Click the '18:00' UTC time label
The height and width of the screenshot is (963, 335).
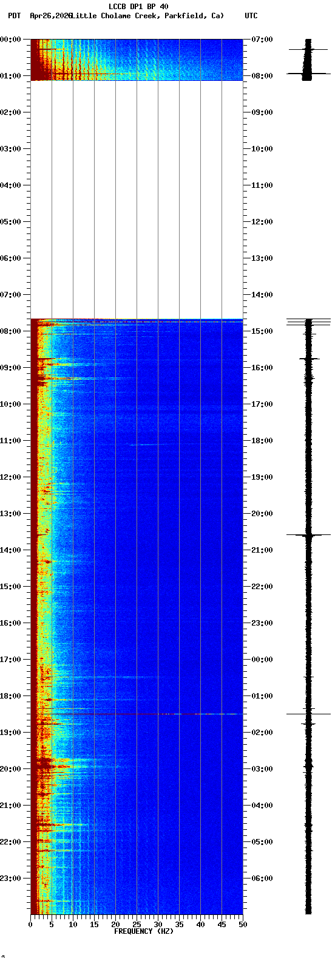coord(262,441)
